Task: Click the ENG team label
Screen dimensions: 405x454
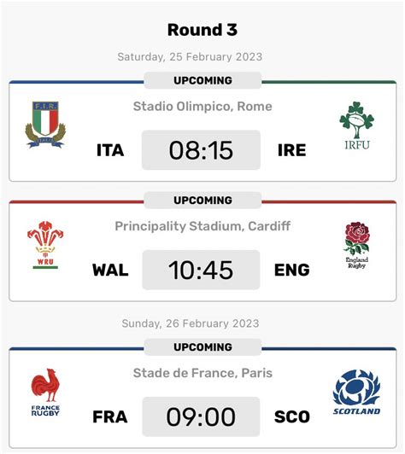Action: point(292,271)
